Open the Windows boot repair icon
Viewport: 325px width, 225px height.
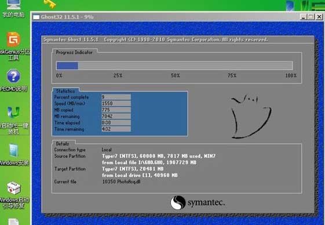tap(14, 188)
